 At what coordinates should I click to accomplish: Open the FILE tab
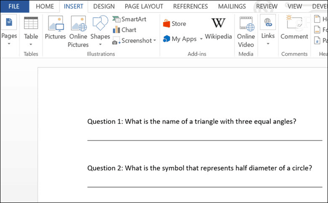click(15, 6)
